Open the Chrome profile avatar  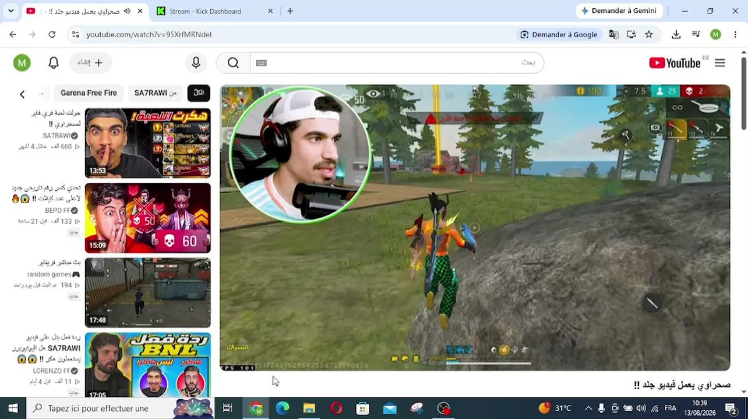point(715,34)
